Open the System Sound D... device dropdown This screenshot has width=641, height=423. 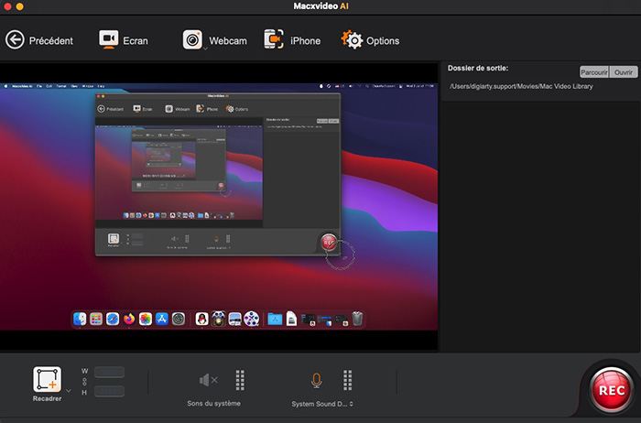pyautogui.click(x=322, y=404)
